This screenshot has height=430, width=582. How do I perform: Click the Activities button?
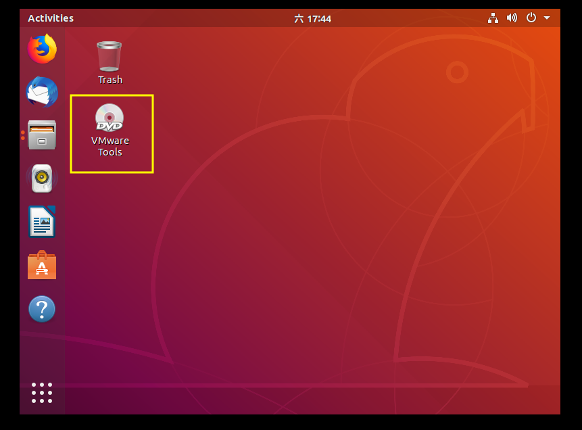51,18
